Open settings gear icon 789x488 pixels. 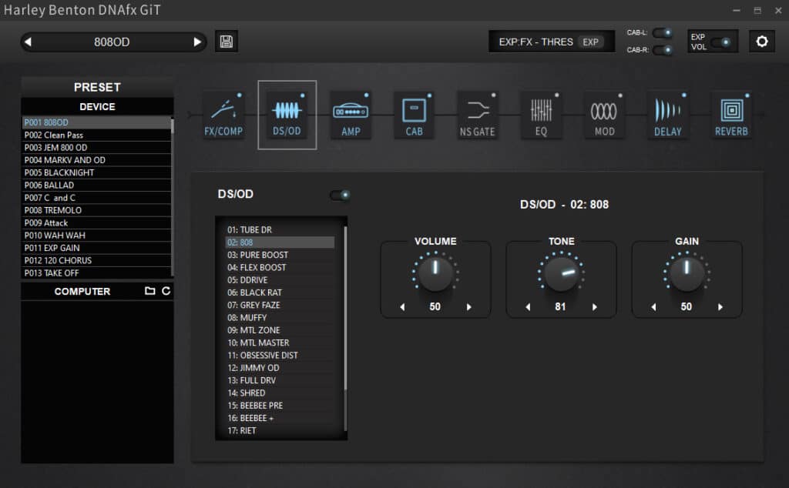pyautogui.click(x=762, y=42)
